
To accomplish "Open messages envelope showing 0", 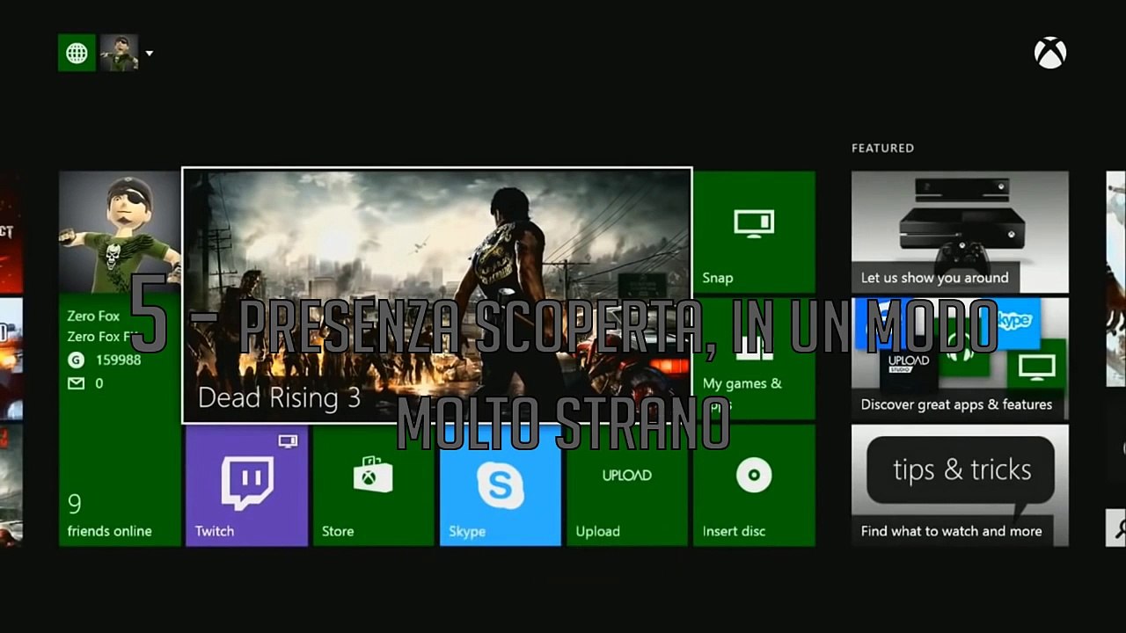I will pyautogui.click(x=85, y=383).
